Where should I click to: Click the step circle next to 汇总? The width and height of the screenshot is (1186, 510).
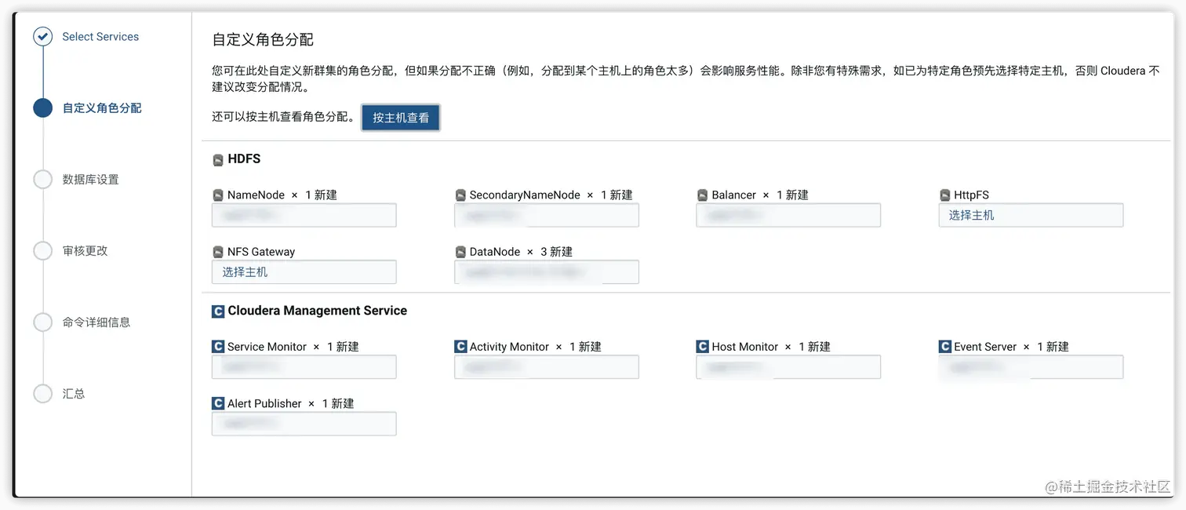(42, 393)
